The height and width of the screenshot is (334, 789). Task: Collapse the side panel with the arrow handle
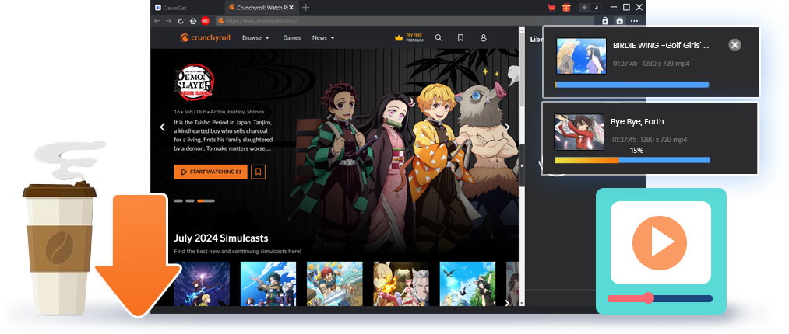522,166
